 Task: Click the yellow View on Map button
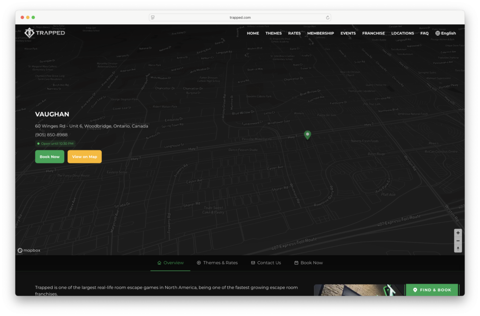(x=84, y=157)
